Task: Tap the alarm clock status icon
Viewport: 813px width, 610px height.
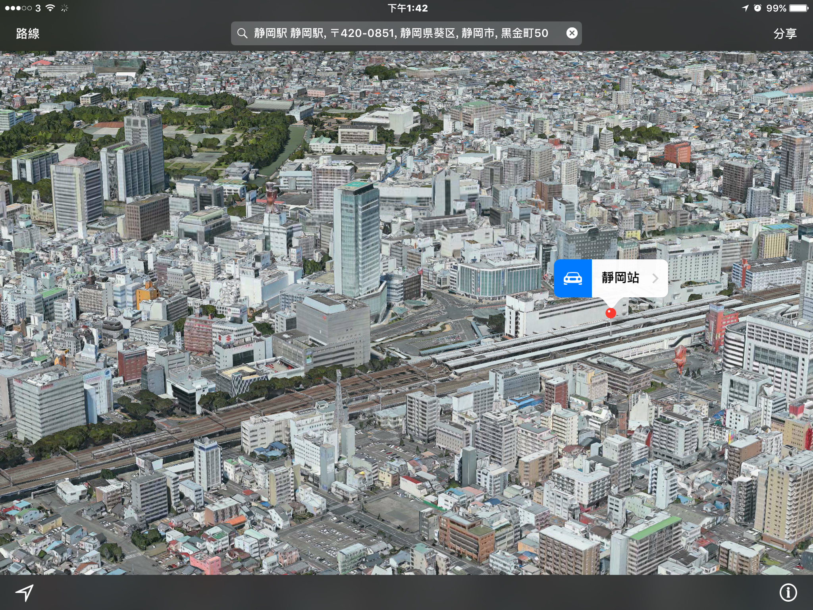Action: click(x=757, y=8)
